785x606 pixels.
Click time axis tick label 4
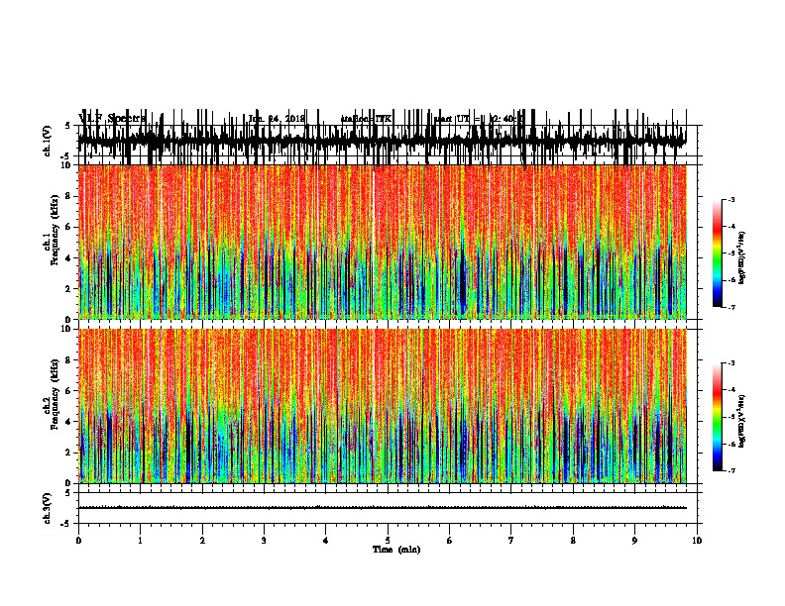[326, 541]
